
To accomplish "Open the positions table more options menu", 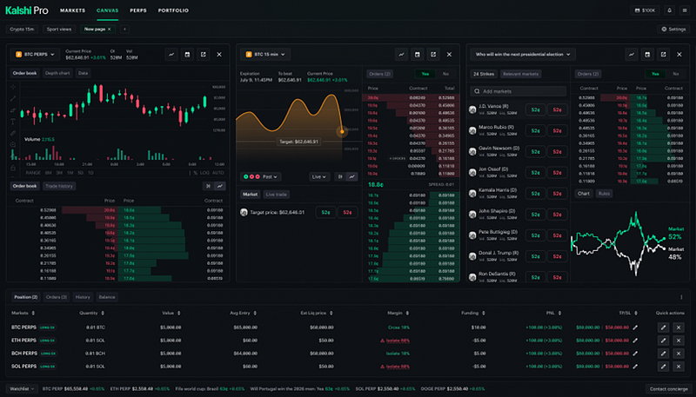I will [681, 297].
